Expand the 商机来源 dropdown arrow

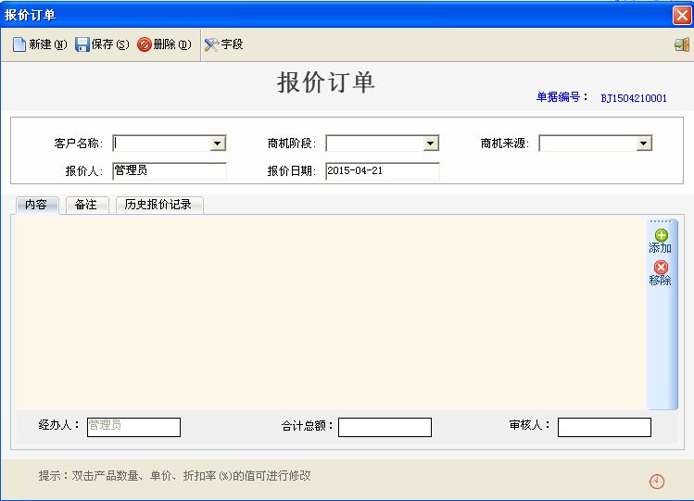[644, 144]
